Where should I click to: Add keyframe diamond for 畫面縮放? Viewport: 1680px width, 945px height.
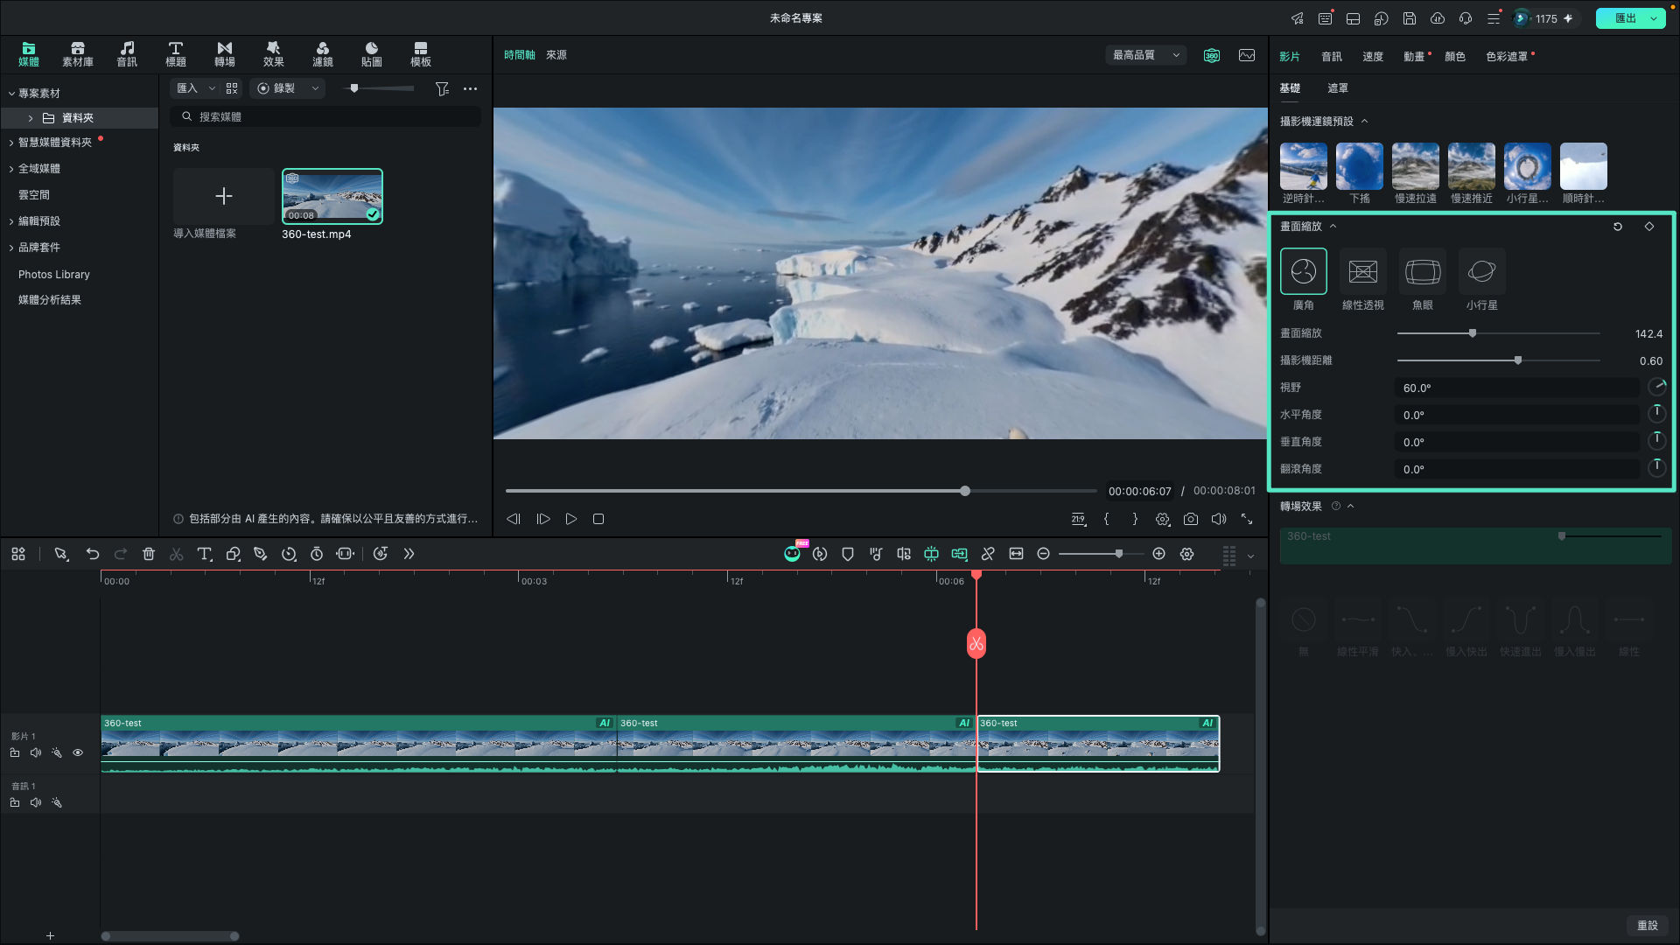click(1649, 227)
